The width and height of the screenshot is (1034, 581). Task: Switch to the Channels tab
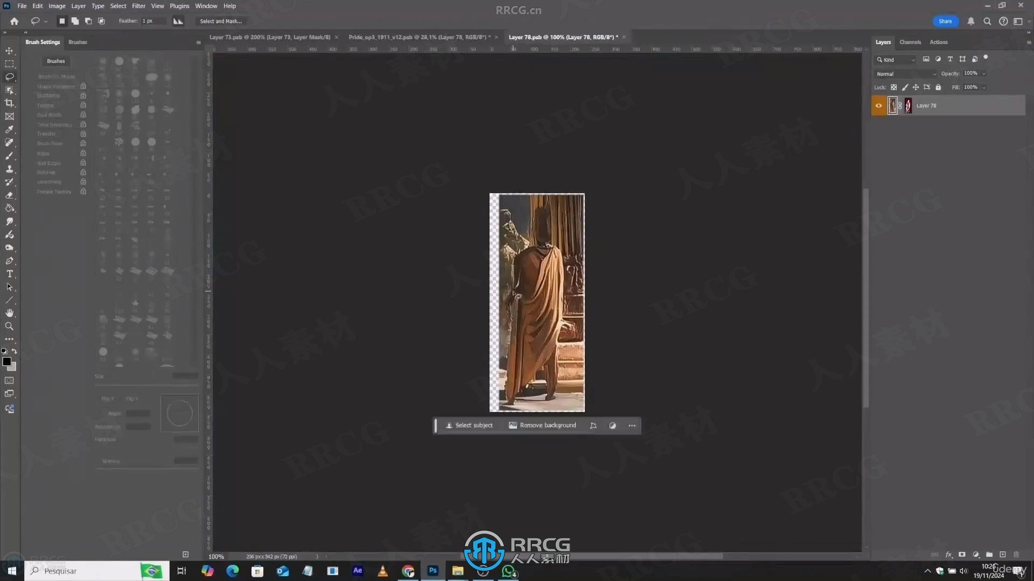pyautogui.click(x=910, y=42)
